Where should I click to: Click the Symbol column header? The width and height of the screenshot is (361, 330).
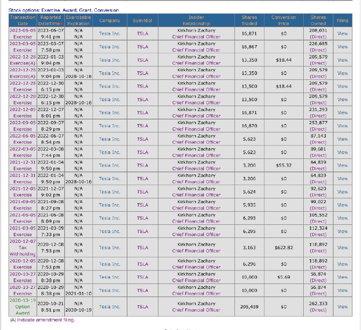(142, 20)
